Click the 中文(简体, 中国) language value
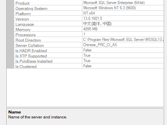167x125 pixels. tap(97, 24)
